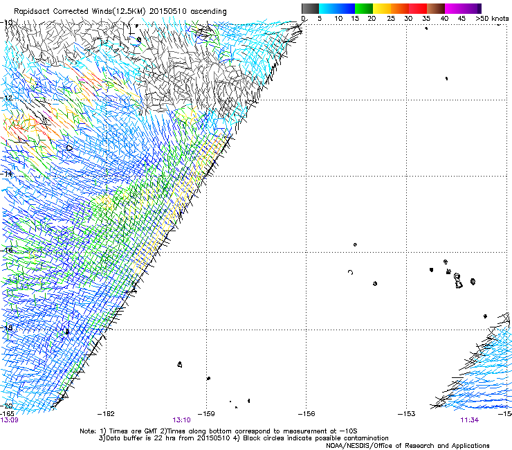
Task: Click the legend label '25'
Action: click(x=391, y=19)
